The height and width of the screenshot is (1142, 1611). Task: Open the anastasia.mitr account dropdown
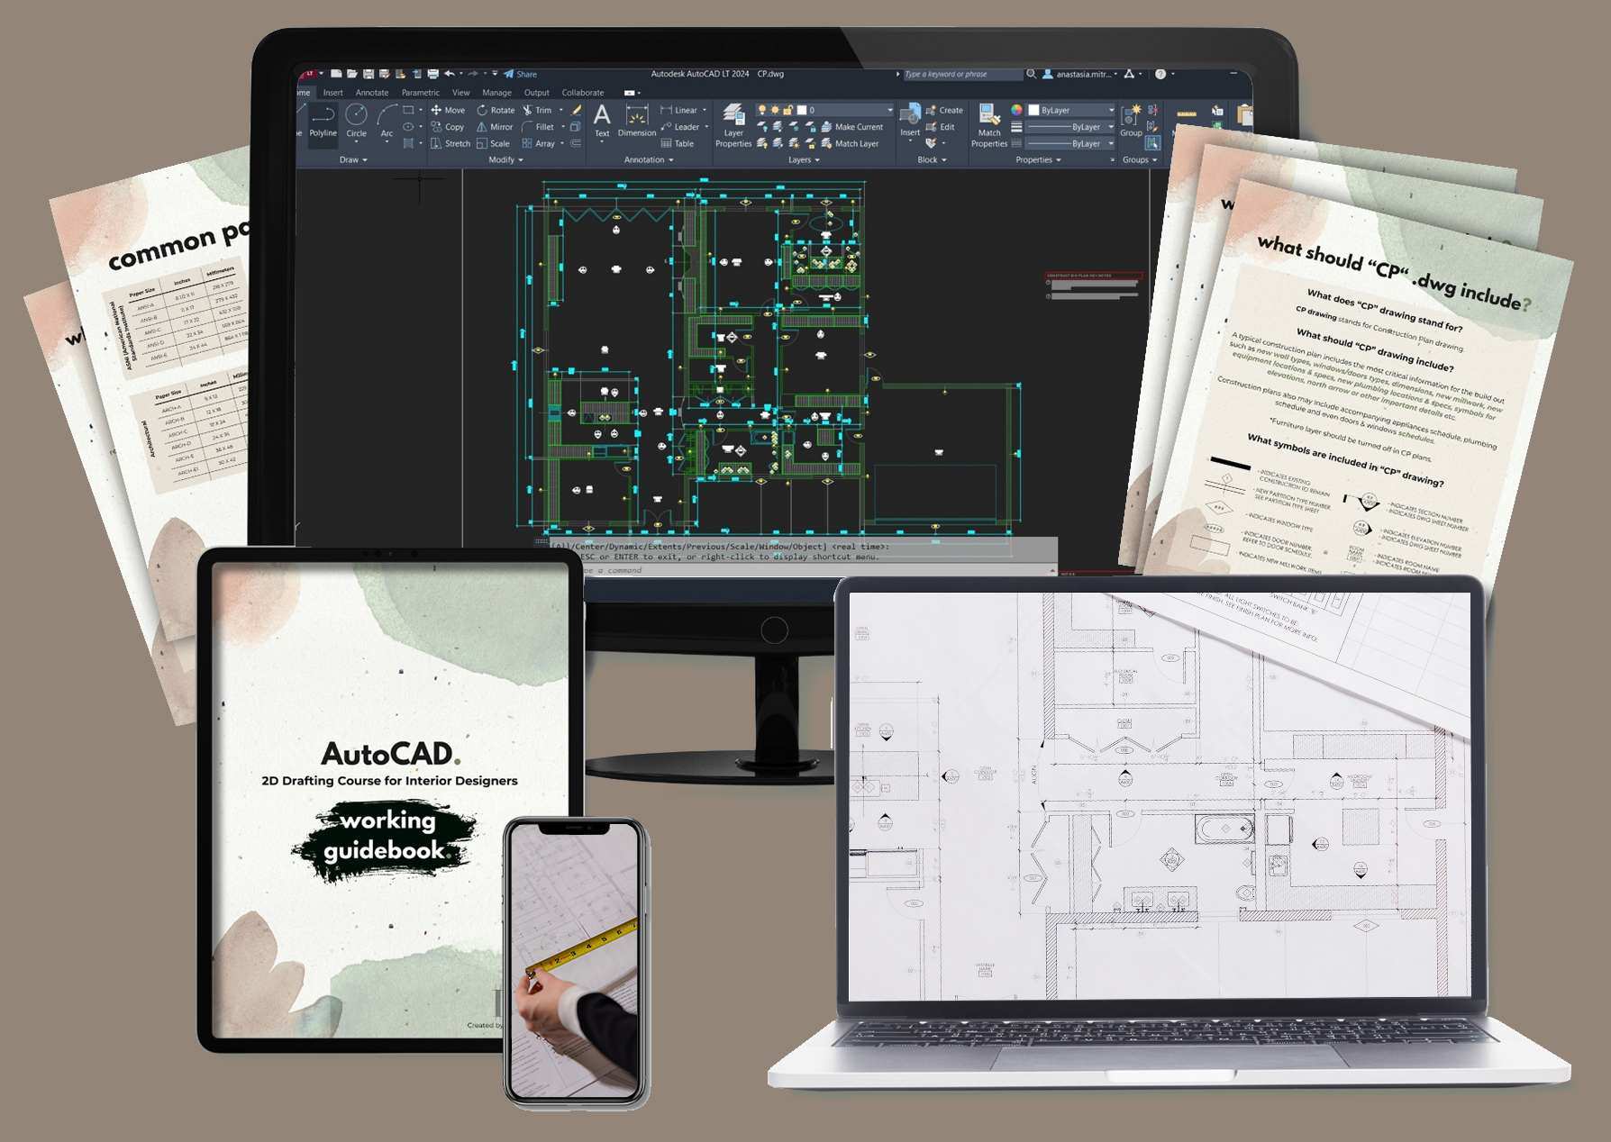tap(1080, 74)
